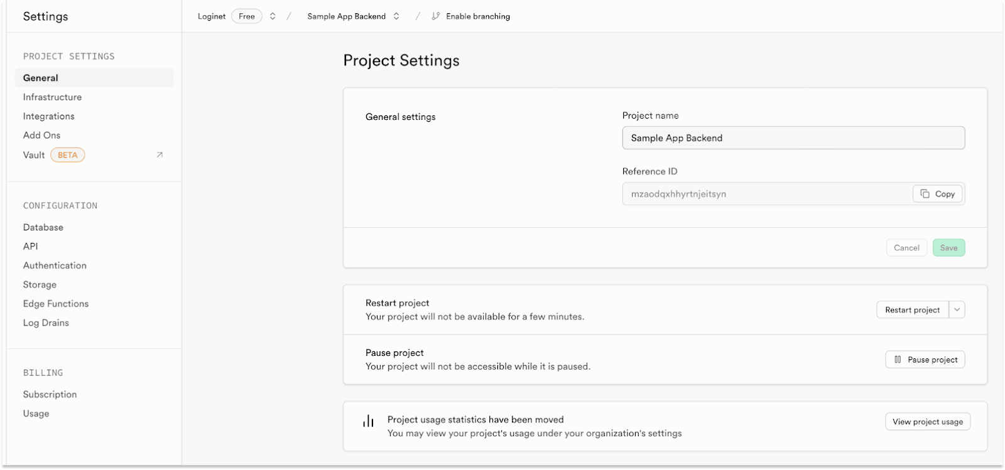Viewport: 1005px width, 470px height.
Task: Click the Save button
Action: [x=948, y=248]
